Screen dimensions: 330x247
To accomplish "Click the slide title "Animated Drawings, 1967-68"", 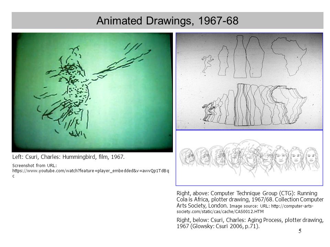I will point(167,21).
